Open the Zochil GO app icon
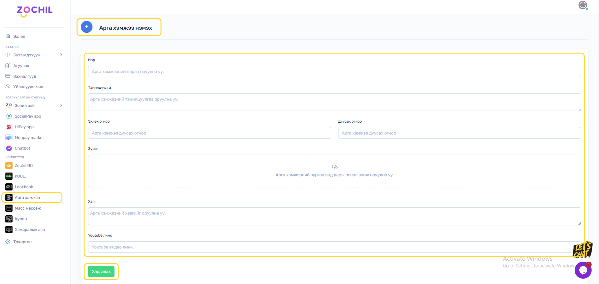599x284 pixels. [x=9, y=166]
